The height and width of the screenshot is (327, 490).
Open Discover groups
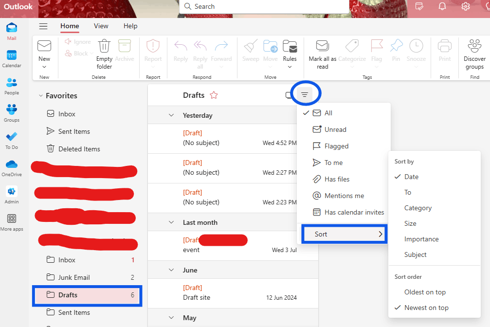pyautogui.click(x=474, y=54)
